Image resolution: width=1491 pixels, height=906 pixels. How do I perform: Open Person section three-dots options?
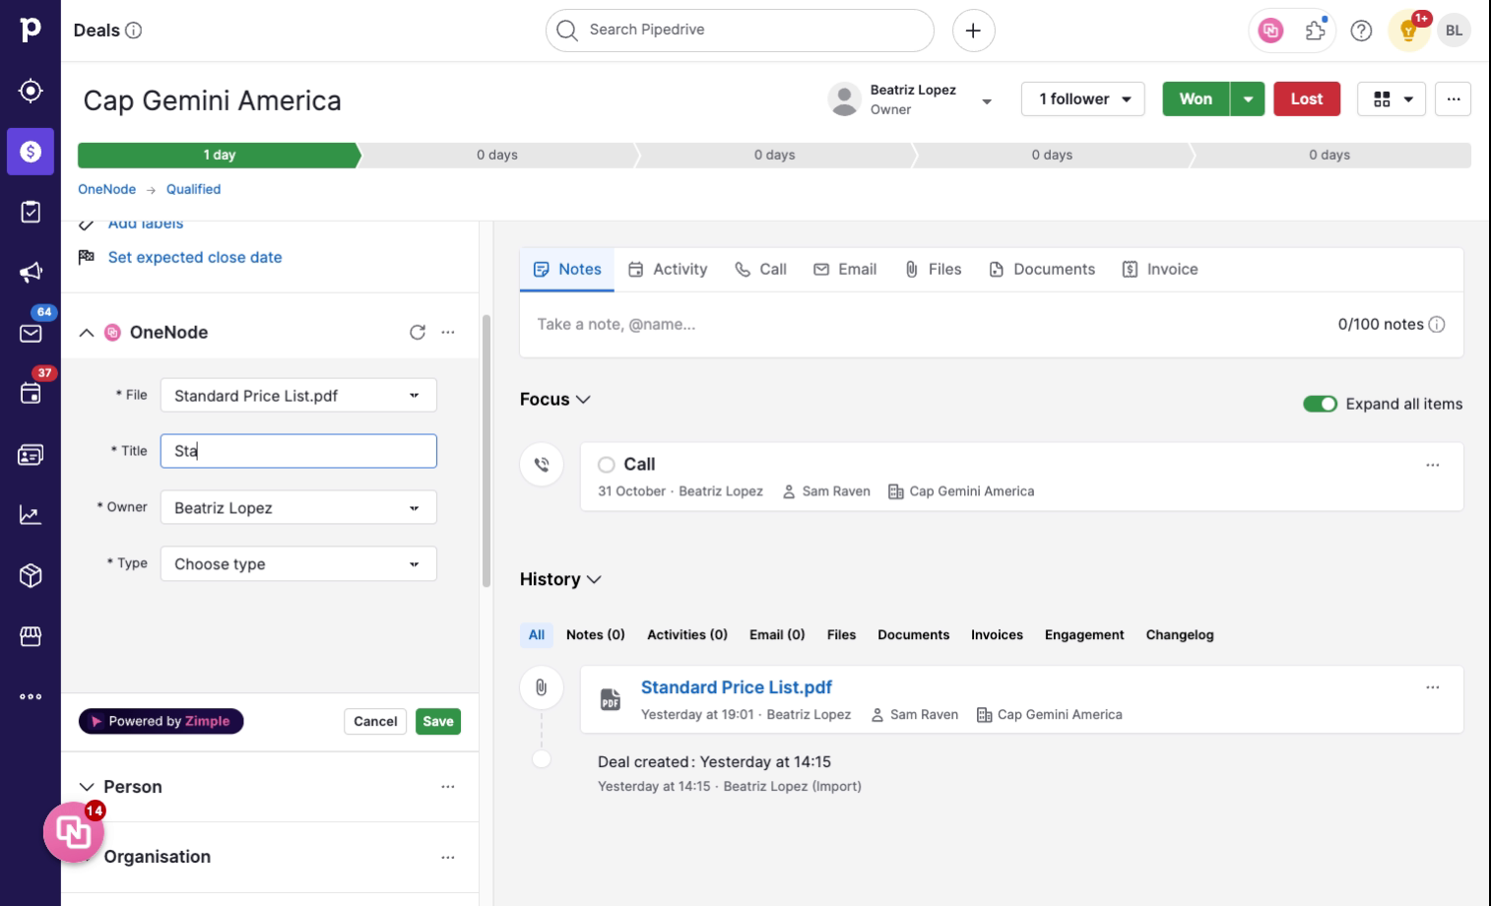point(448,787)
